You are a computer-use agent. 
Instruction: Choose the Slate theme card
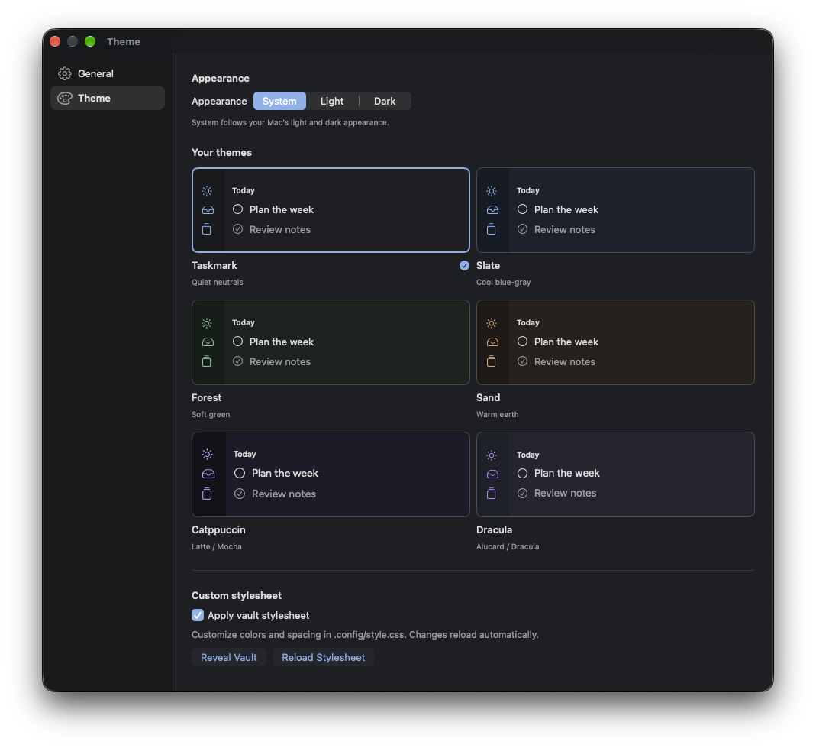pyautogui.click(x=615, y=210)
